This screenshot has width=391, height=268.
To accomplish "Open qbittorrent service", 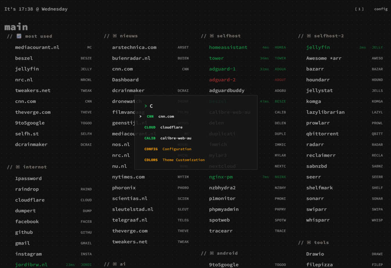I will click(322, 134).
